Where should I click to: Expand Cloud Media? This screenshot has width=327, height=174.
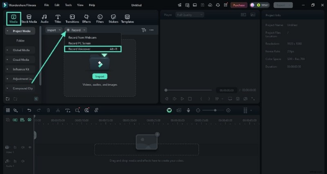(x=7, y=60)
